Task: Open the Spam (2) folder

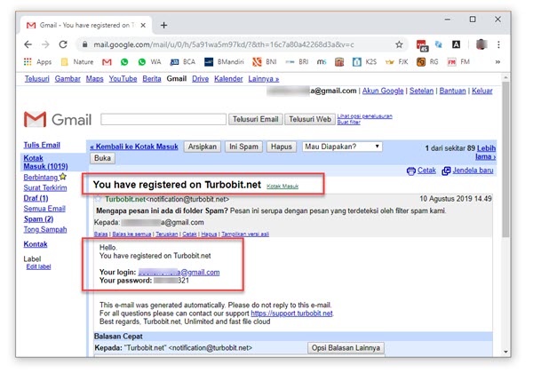Action: pyautogui.click(x=38, y=218)
